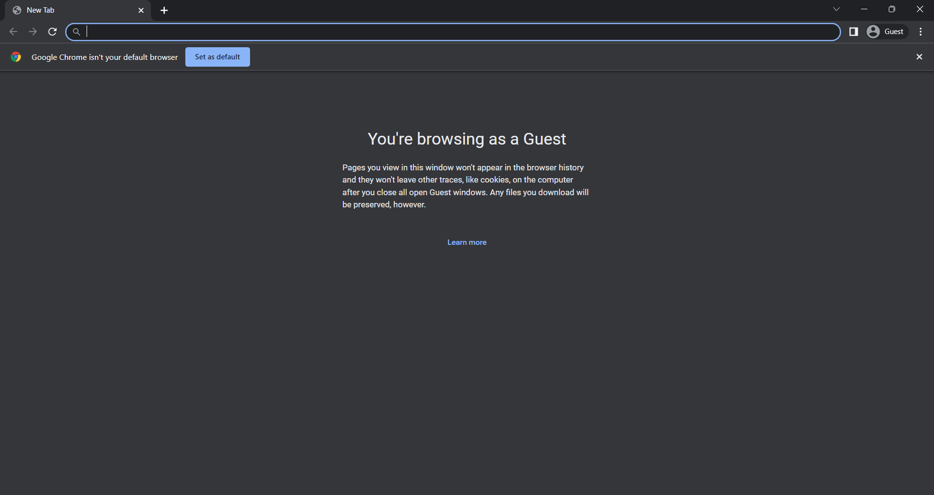Click the default browser infobar message text
The height and width of the screenshot is (495, 934).
[x=105, y=57]
